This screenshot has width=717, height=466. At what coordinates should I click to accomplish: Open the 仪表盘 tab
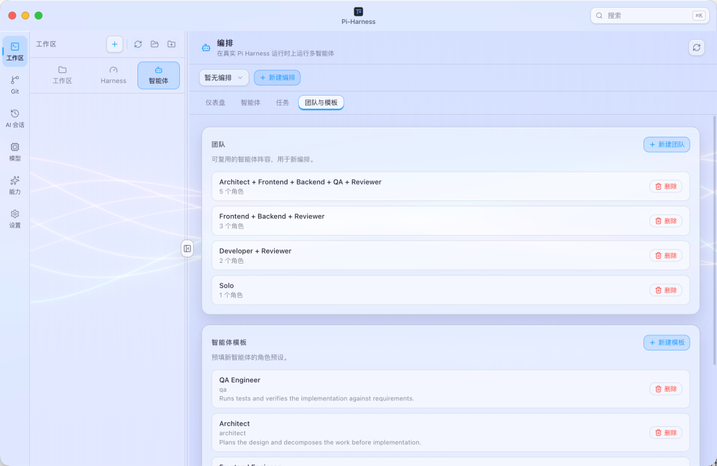[215, 102]
